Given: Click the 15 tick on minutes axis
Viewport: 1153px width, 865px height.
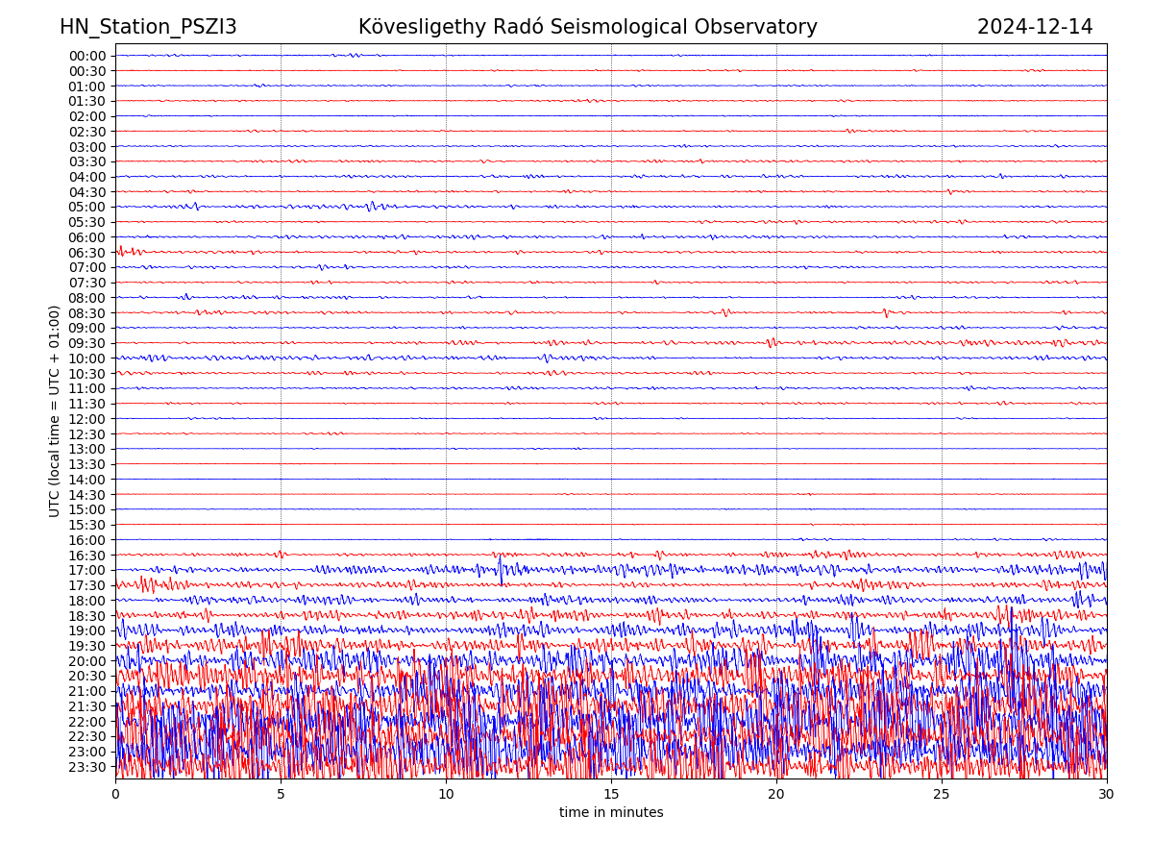Looking at the screenshot, I should (x=611, y=795).
